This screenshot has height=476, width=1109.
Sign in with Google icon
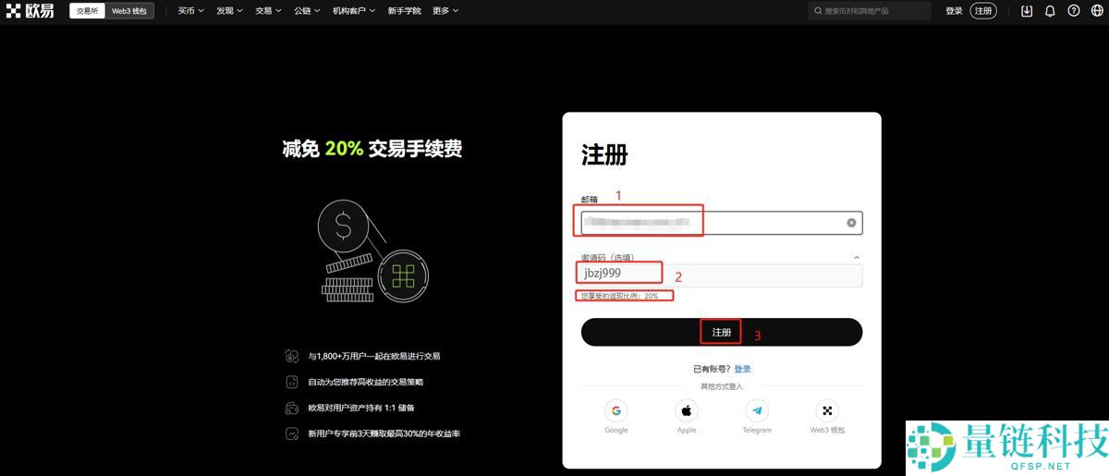tap(616, 410)
